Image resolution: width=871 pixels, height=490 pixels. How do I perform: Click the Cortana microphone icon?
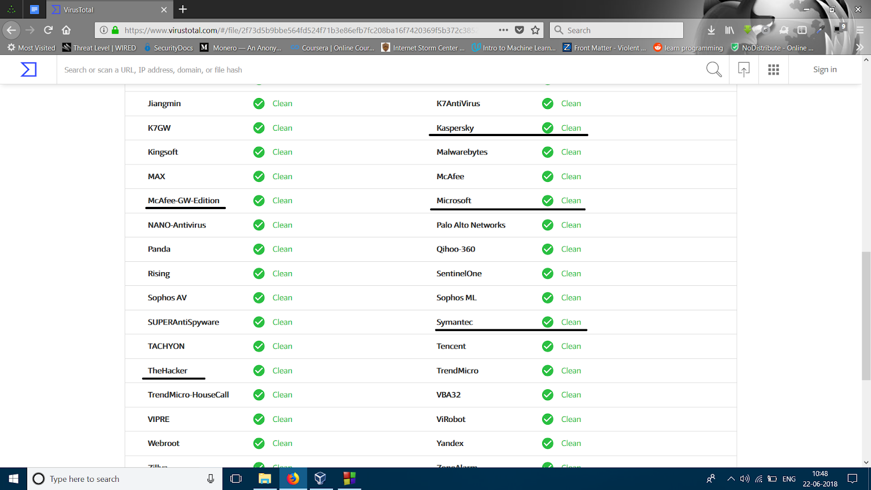point(211,479)
